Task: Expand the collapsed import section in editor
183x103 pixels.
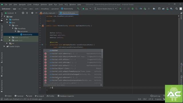Action: 54,21
